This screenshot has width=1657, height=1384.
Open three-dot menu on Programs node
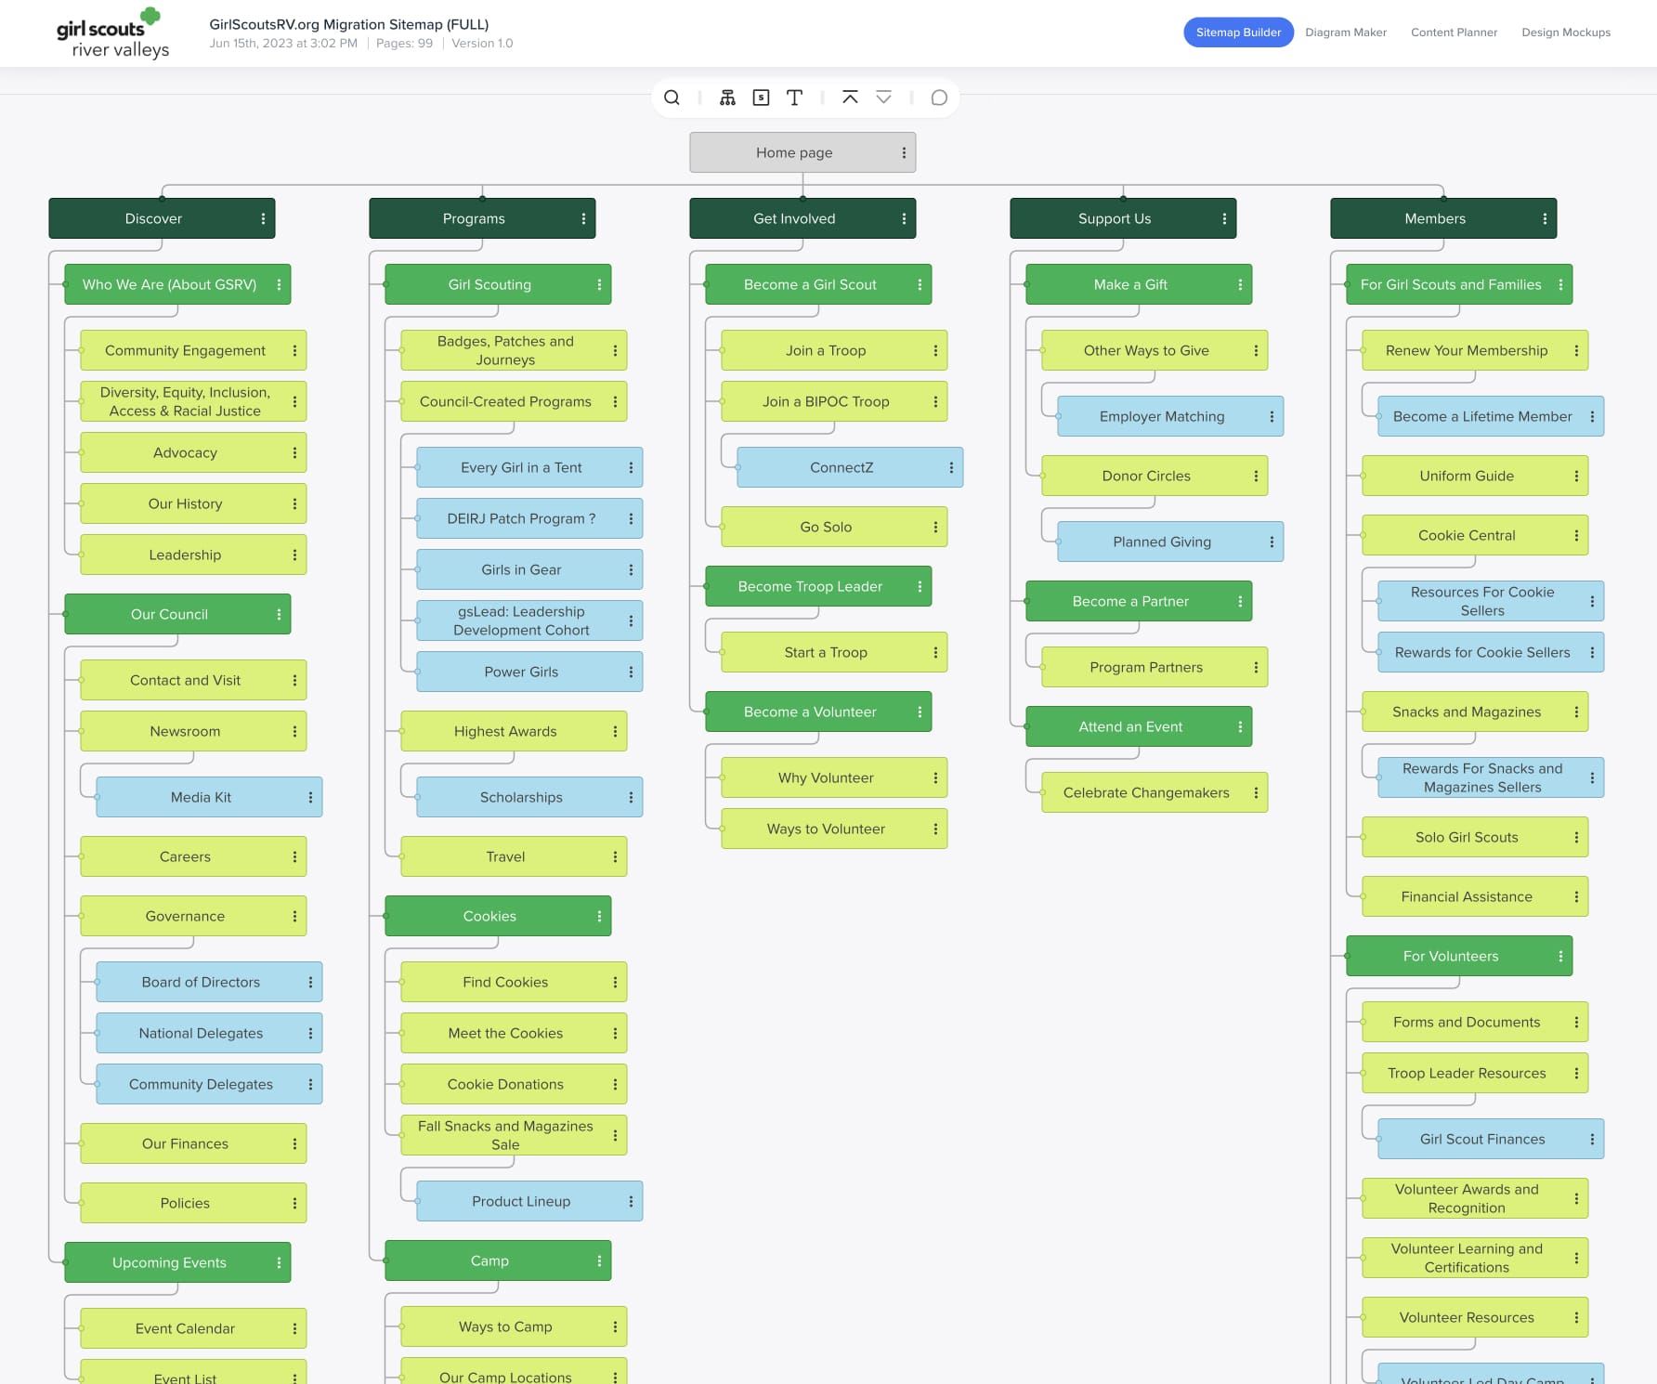point(583,218)
